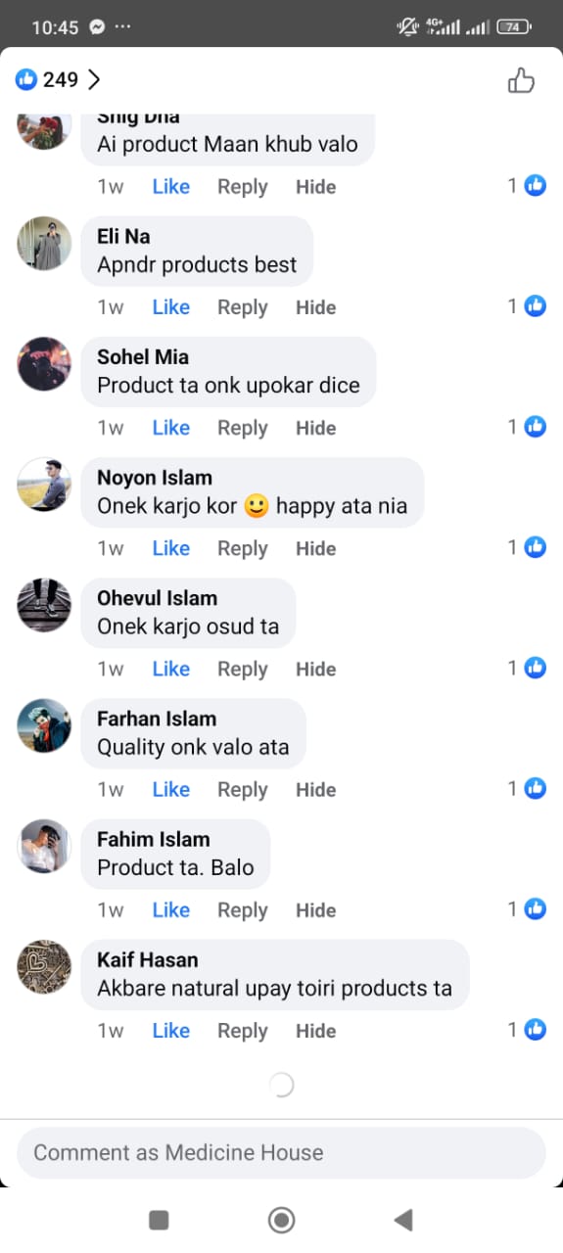563x1253 pixels.
Task: Reply to Sohel Mia's comment
Action: pyautogui.click(x=243, y=428)
